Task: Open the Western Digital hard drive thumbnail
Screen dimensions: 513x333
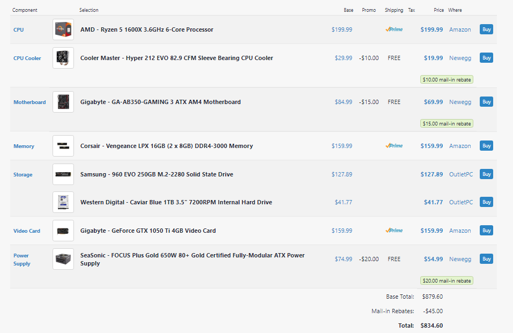Action: (63, 202)
